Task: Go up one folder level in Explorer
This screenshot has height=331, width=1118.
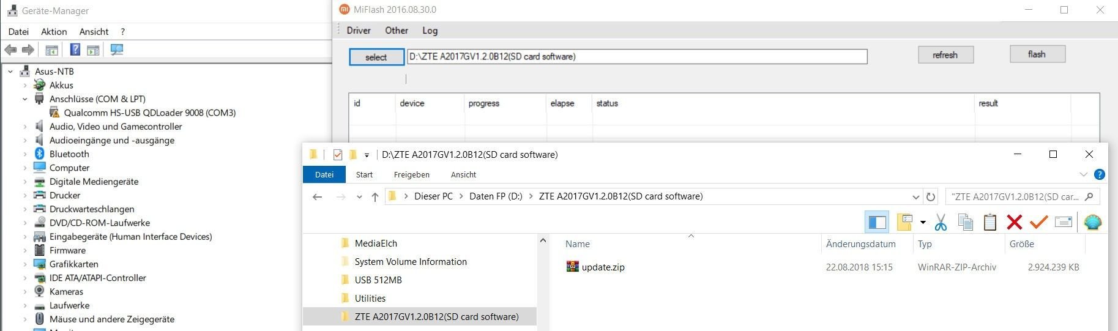Action: coord(375,197)
